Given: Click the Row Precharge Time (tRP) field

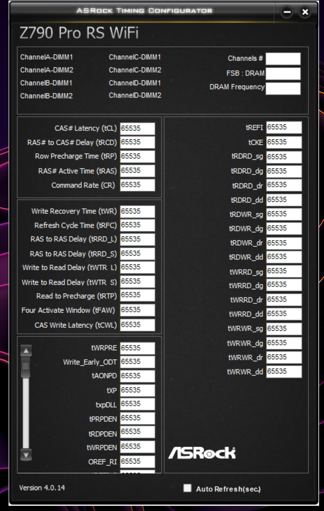Looking at the screenshot, I should pyautogui.click(x=138, y=157).
